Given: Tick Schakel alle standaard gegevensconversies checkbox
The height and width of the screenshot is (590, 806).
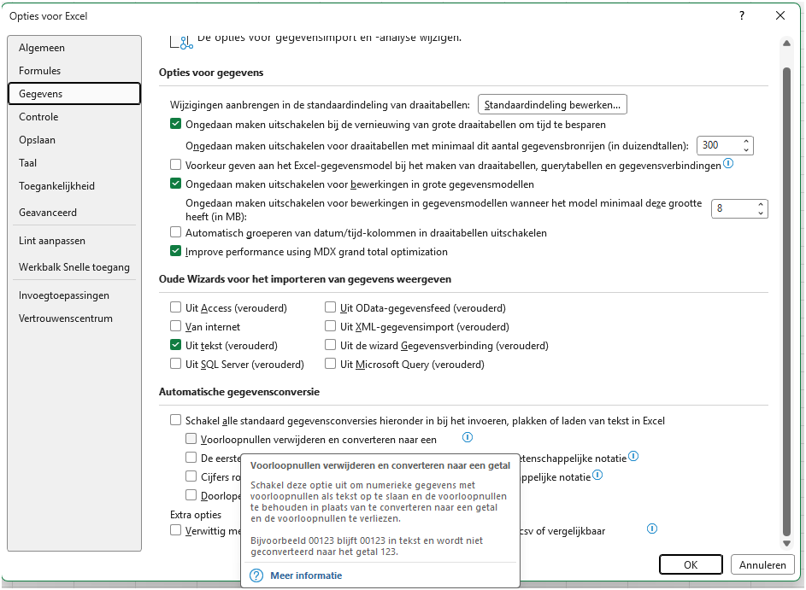Looking at the screenshot, I should click(x=176, y=420).
